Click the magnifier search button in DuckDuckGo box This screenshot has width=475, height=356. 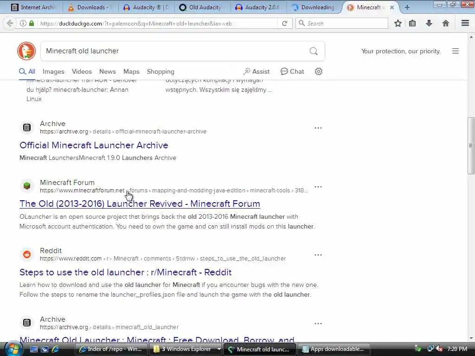pos(314,51)
